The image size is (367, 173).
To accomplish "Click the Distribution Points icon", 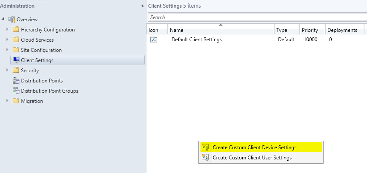I will [x=16, y=81].
